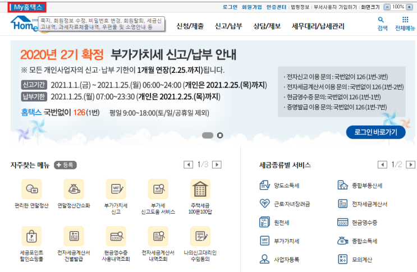
Task: Open the 세무대리/납세관리 menu
Action: tap(318, 26)
